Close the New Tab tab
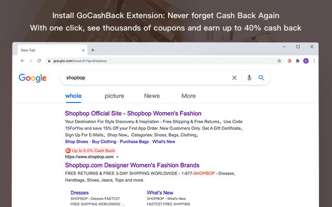Image resolution: width=332 pixels, height=207 pixels. pos(82,50)
